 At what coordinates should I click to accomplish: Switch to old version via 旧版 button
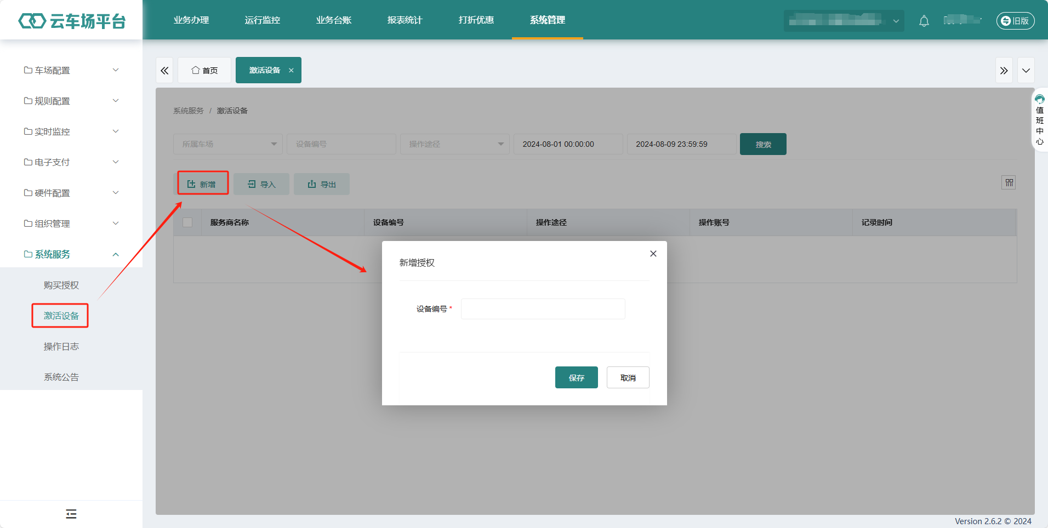[x=1015, y=21]
